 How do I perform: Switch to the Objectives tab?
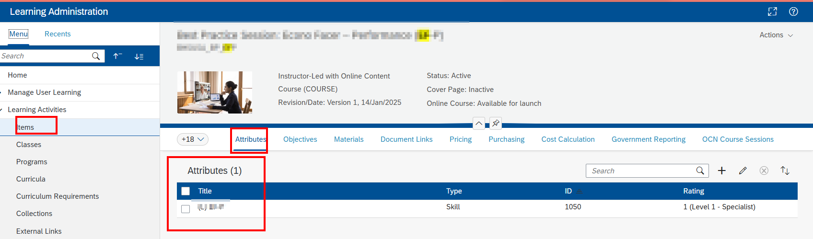300,139
